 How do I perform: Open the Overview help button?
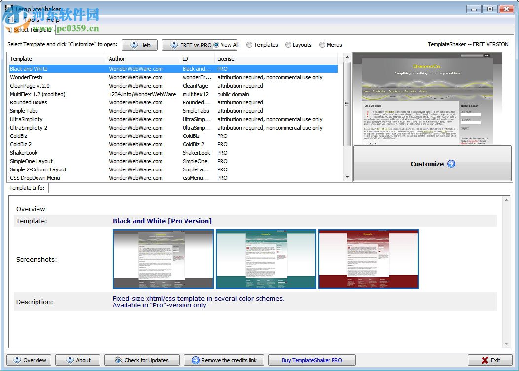coord(29,360)
